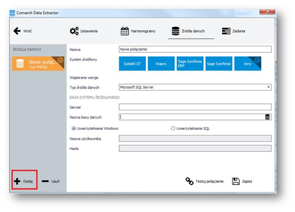Click the minus icon for Usuń
The width and height of the screenshot is (295, 212).
45,181
